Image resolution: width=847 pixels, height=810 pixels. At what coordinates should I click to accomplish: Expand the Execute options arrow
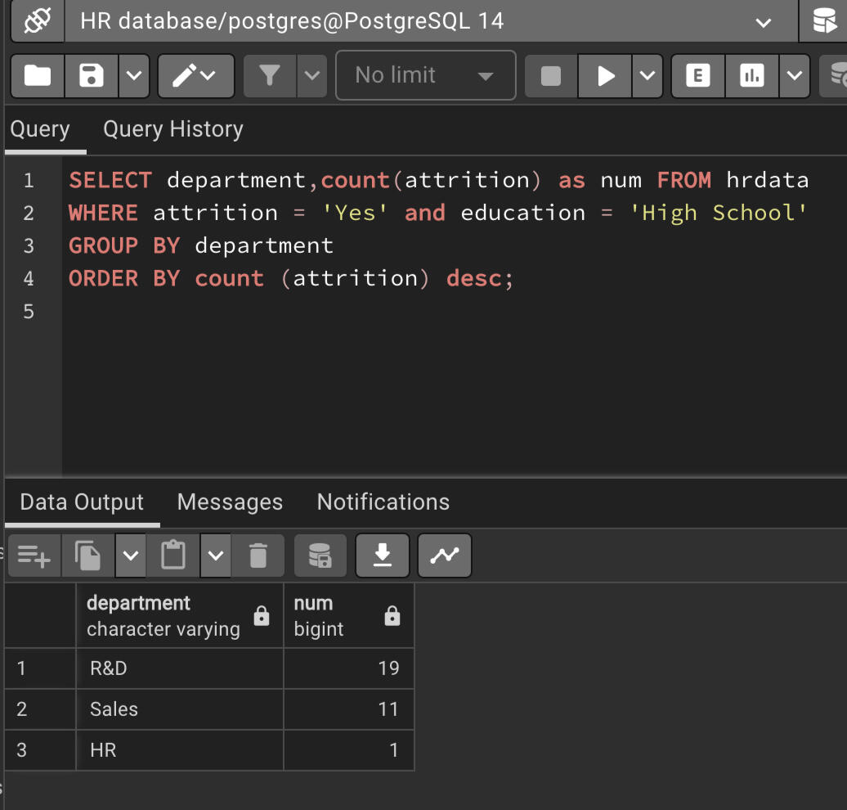point(647,76)
